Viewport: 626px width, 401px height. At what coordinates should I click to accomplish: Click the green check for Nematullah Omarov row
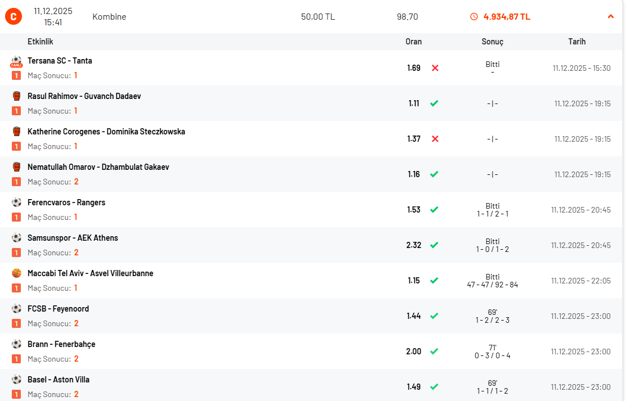tap(435, 174)
